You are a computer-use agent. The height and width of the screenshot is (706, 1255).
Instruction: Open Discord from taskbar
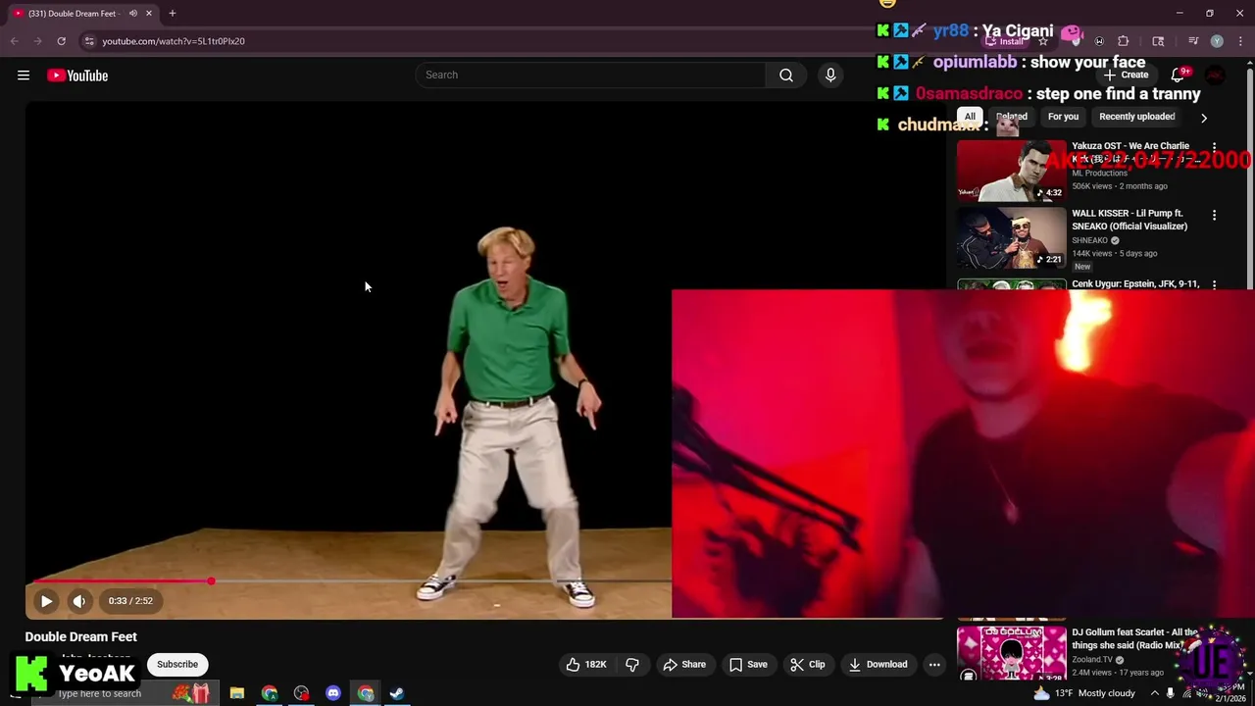[333, 693]
